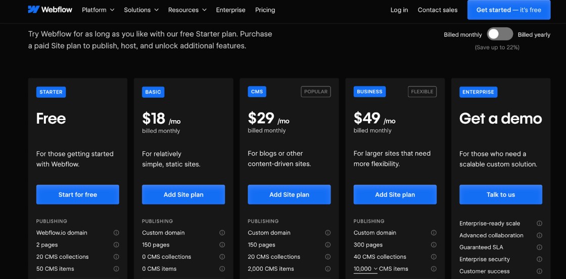Click the POPULAR tag

[316, 91]
